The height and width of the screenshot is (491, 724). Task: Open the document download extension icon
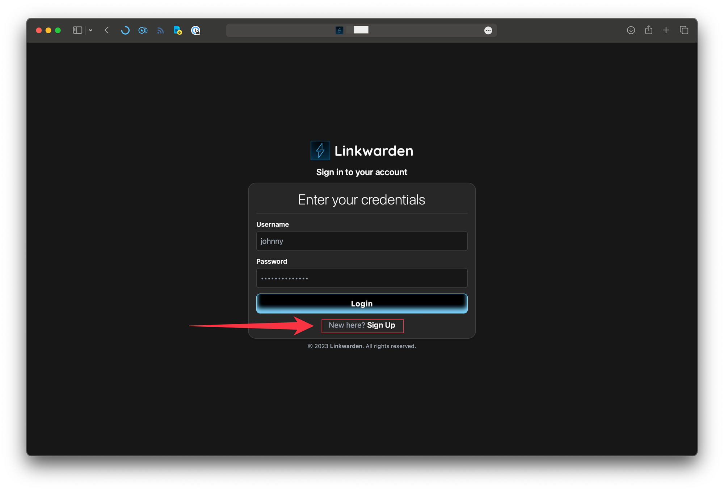click(x=178, y=30)
